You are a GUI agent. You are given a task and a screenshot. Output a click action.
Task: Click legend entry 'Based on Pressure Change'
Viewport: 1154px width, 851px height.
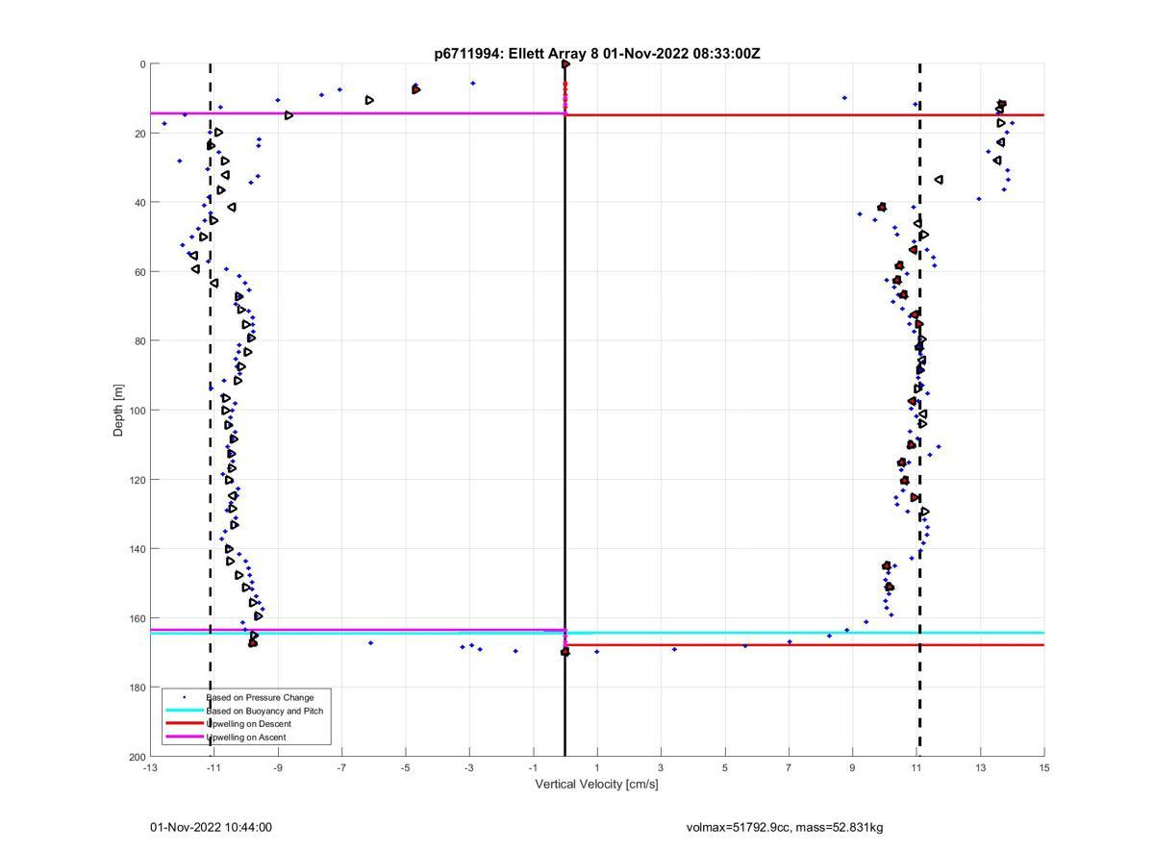point(260,697)
